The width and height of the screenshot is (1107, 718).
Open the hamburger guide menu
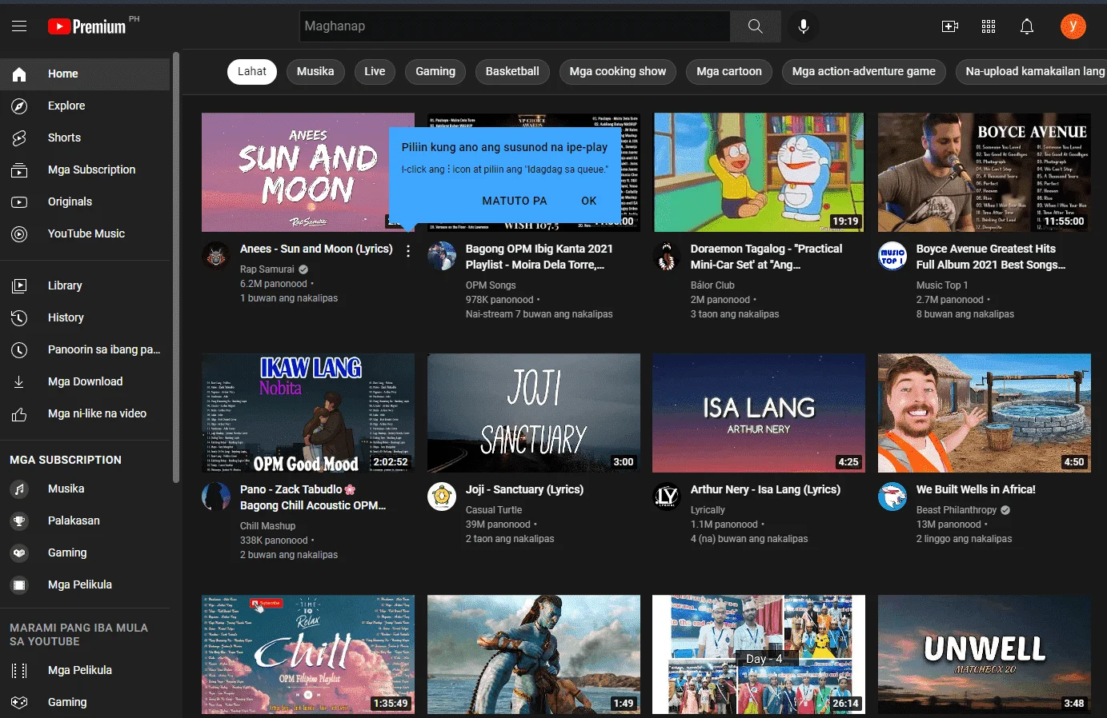click(19, 26)
